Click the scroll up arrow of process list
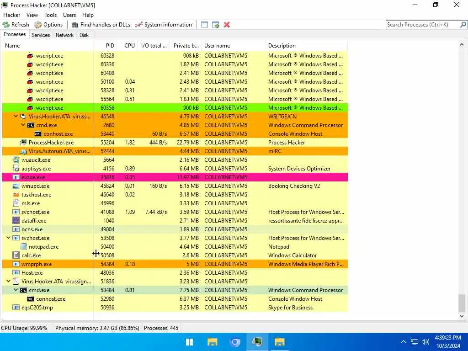The width and height of the screenshot is (468, 351). coord(462,44)
